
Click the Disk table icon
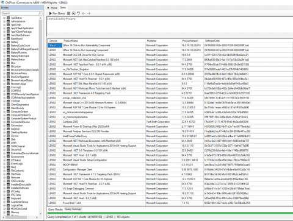pos(8,139)
